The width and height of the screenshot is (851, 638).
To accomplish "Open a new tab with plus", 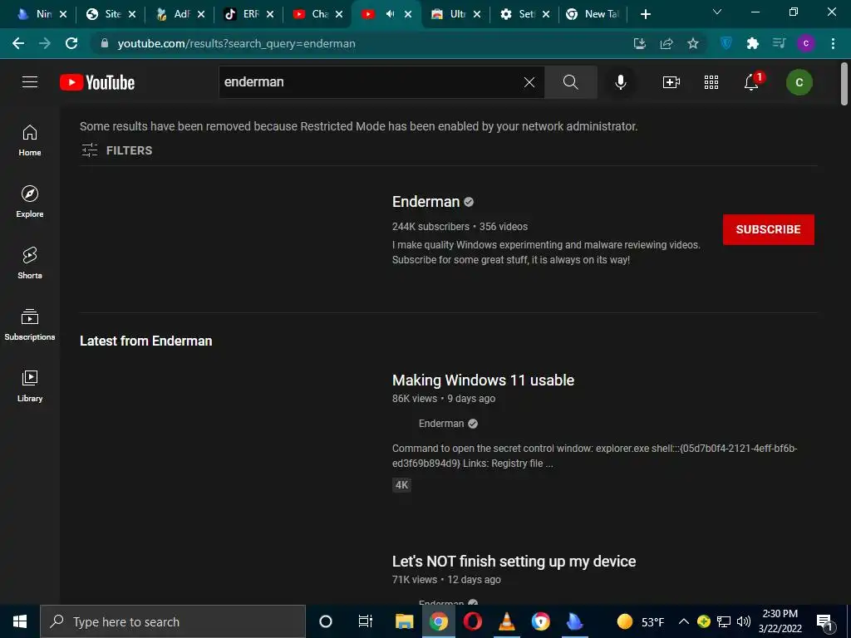I will 645,14.
